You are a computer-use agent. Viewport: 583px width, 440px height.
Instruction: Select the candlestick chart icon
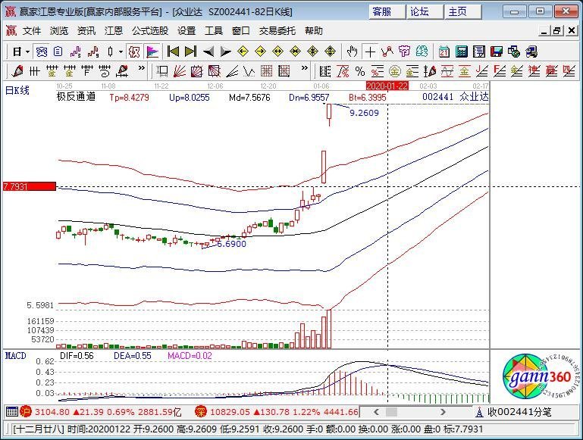tap(111, 51)
